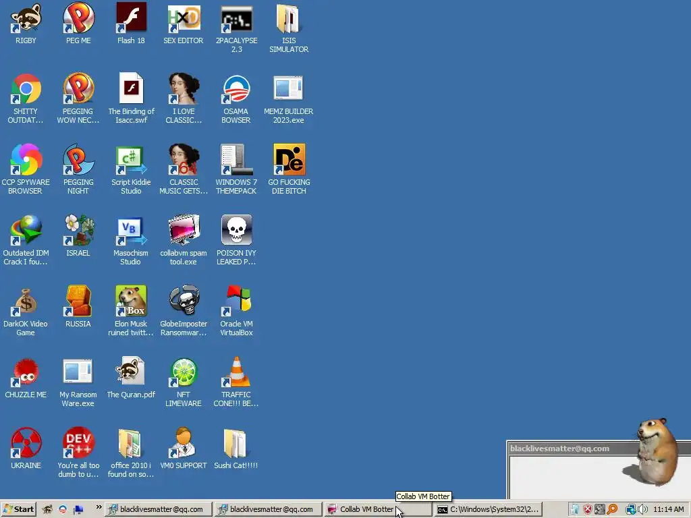
Task: Switch to C:\Windows\System32 console taskbar button
Action: pyautogui.click(x=487, y=509)
